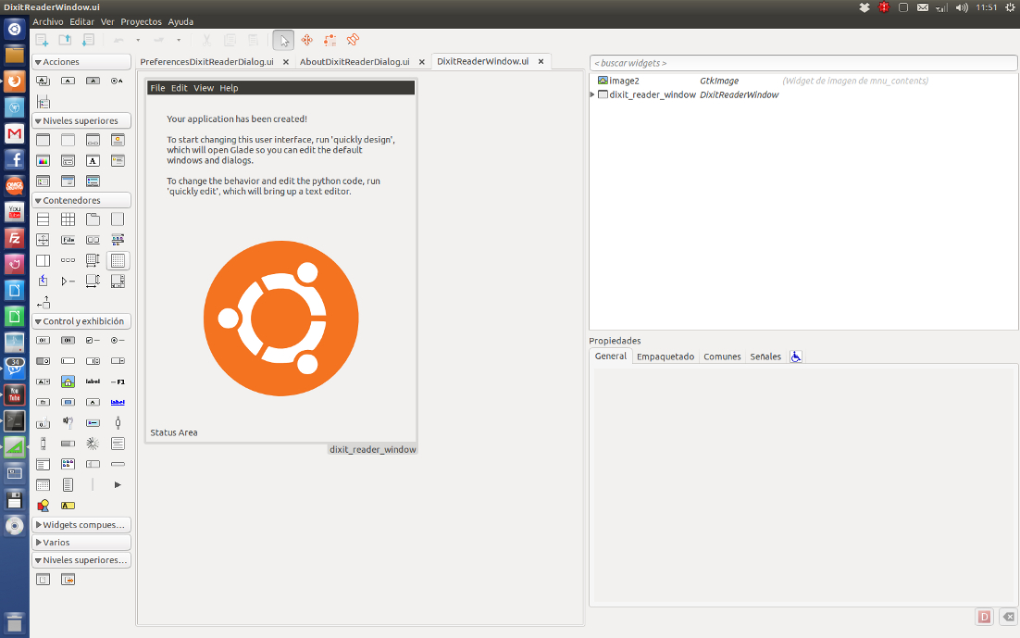Select the Text Entry widget
This screenshot has width=1020, height=638.
tap(68, 361)
